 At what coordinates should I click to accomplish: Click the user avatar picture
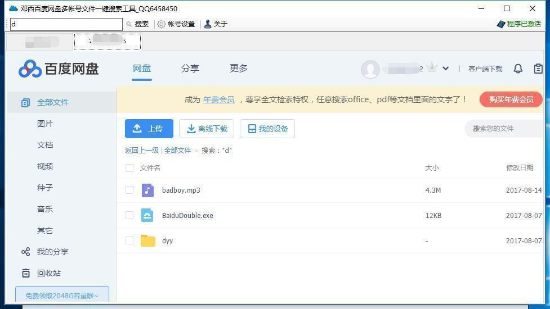(x=370, y=69)
